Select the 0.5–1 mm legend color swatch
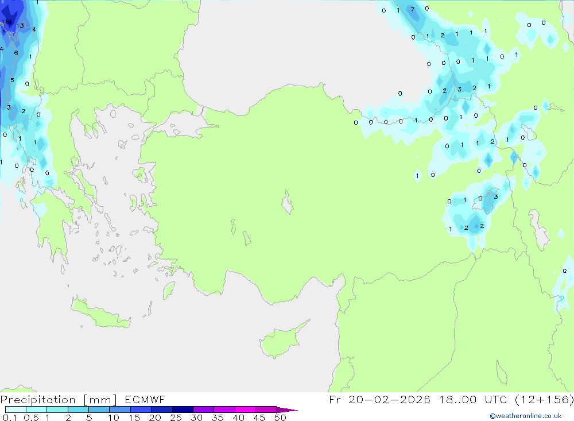 coord(37,410)
